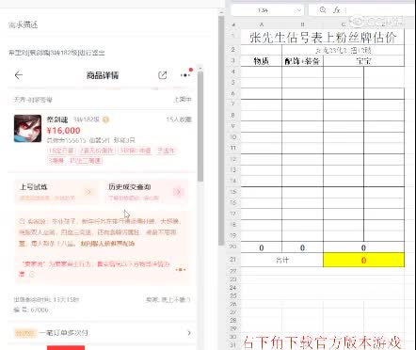416x350 pixels.
Task: Select column B header in spreadsheet
Action: point(302,24)
